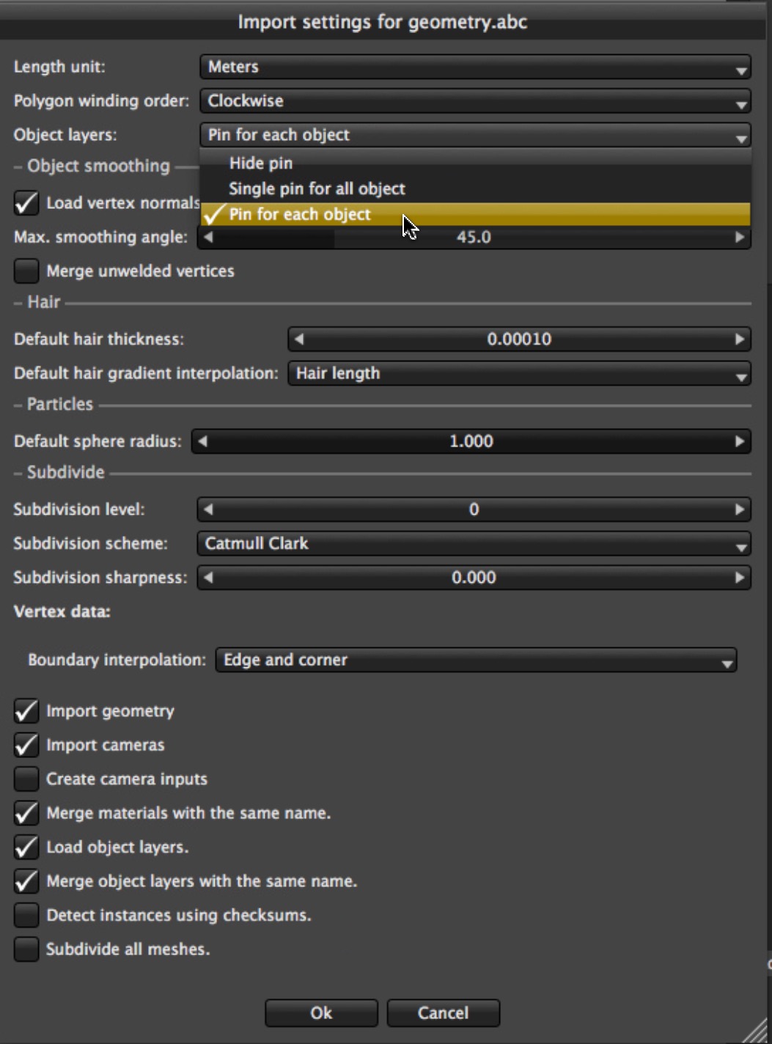Toggle Load object layers checkbox
The width and height of the screenshot is (772, 1044).
pos(26,848)
